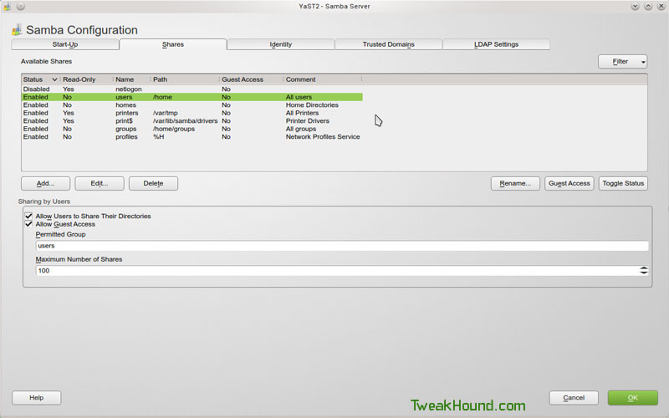This screenshot has width=669, height=418.
Task: Switch to the Start-Up tab
Action: pyautogui.click(x=65, y=44)
